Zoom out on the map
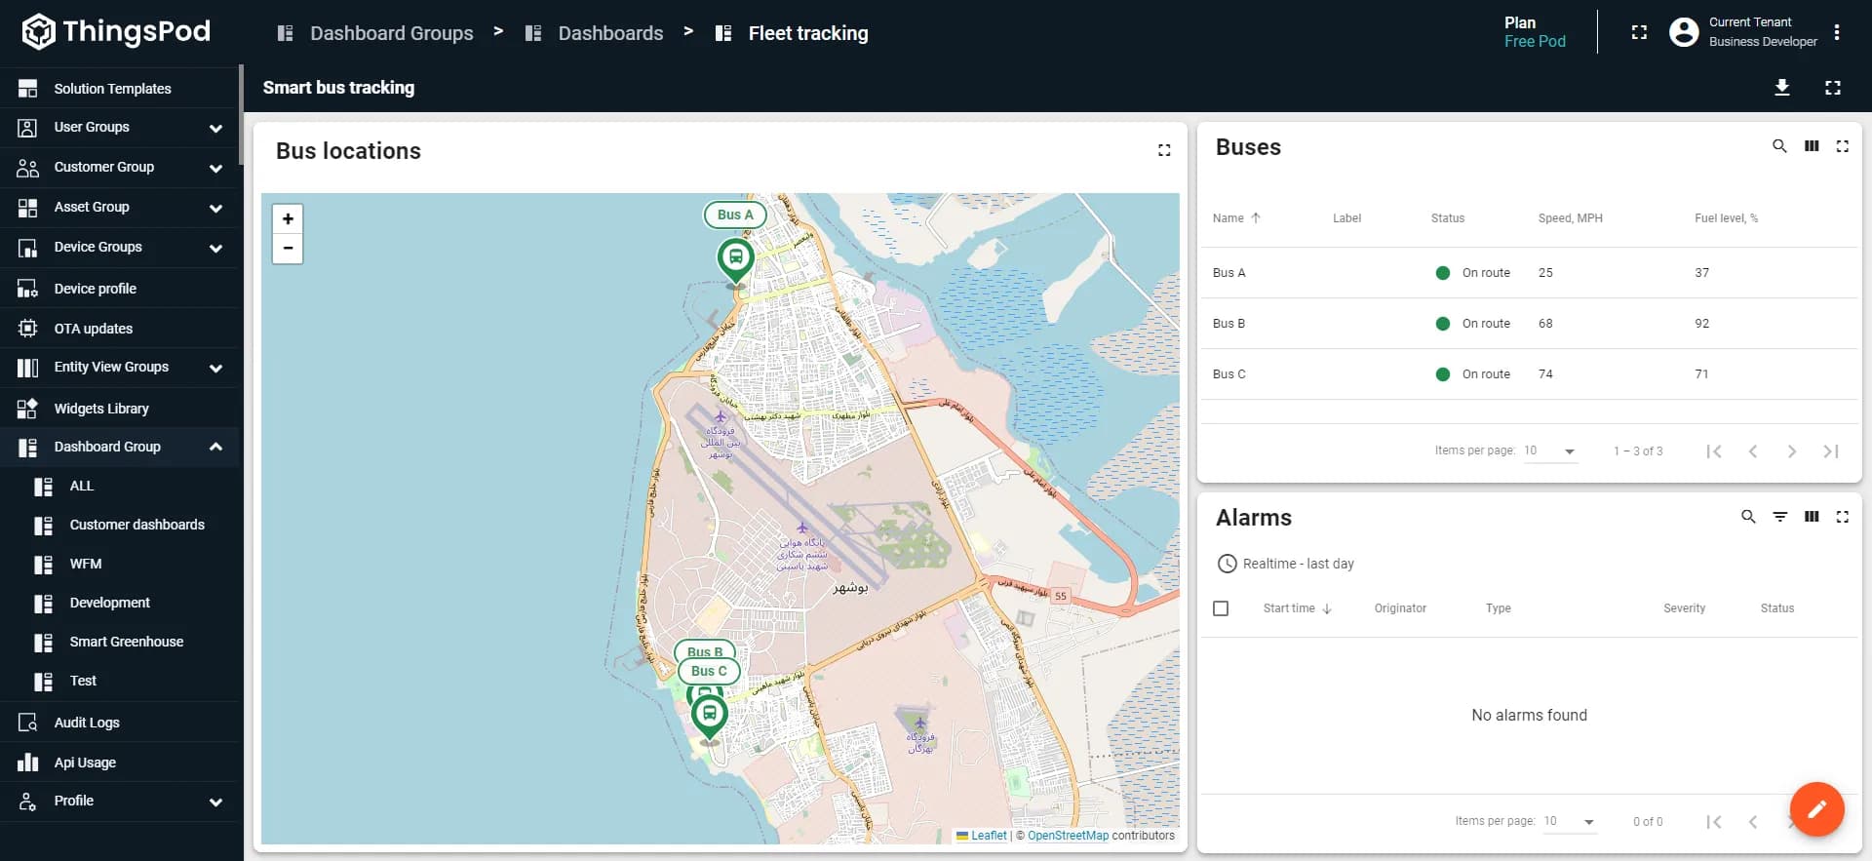Image resolution: width=1872 pixels, height=861 pixels. (288, 249)
